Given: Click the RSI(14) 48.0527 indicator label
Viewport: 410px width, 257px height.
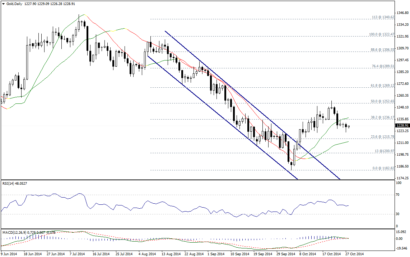Looking at the screenshot, I should click(x=15, y=184).
